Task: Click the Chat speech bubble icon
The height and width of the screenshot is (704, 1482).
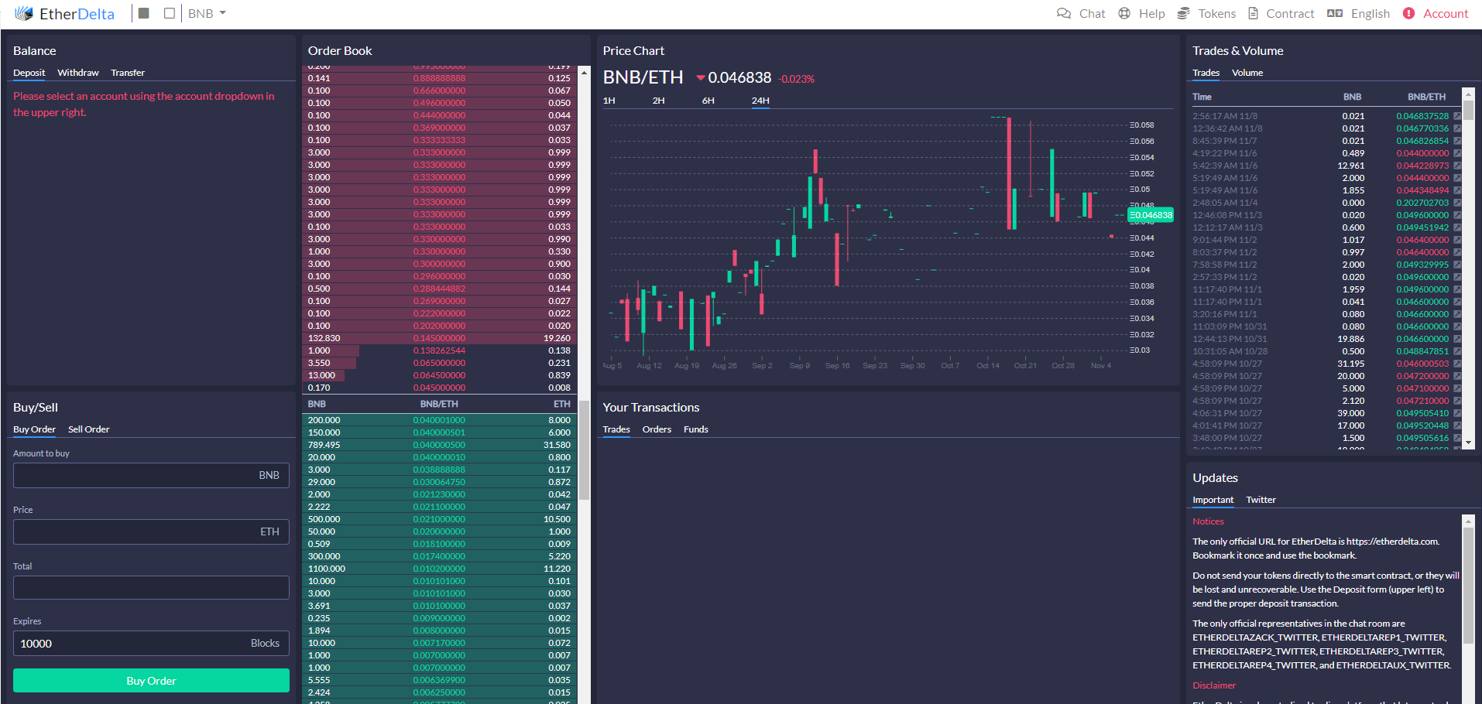Action: [1064, 13]
